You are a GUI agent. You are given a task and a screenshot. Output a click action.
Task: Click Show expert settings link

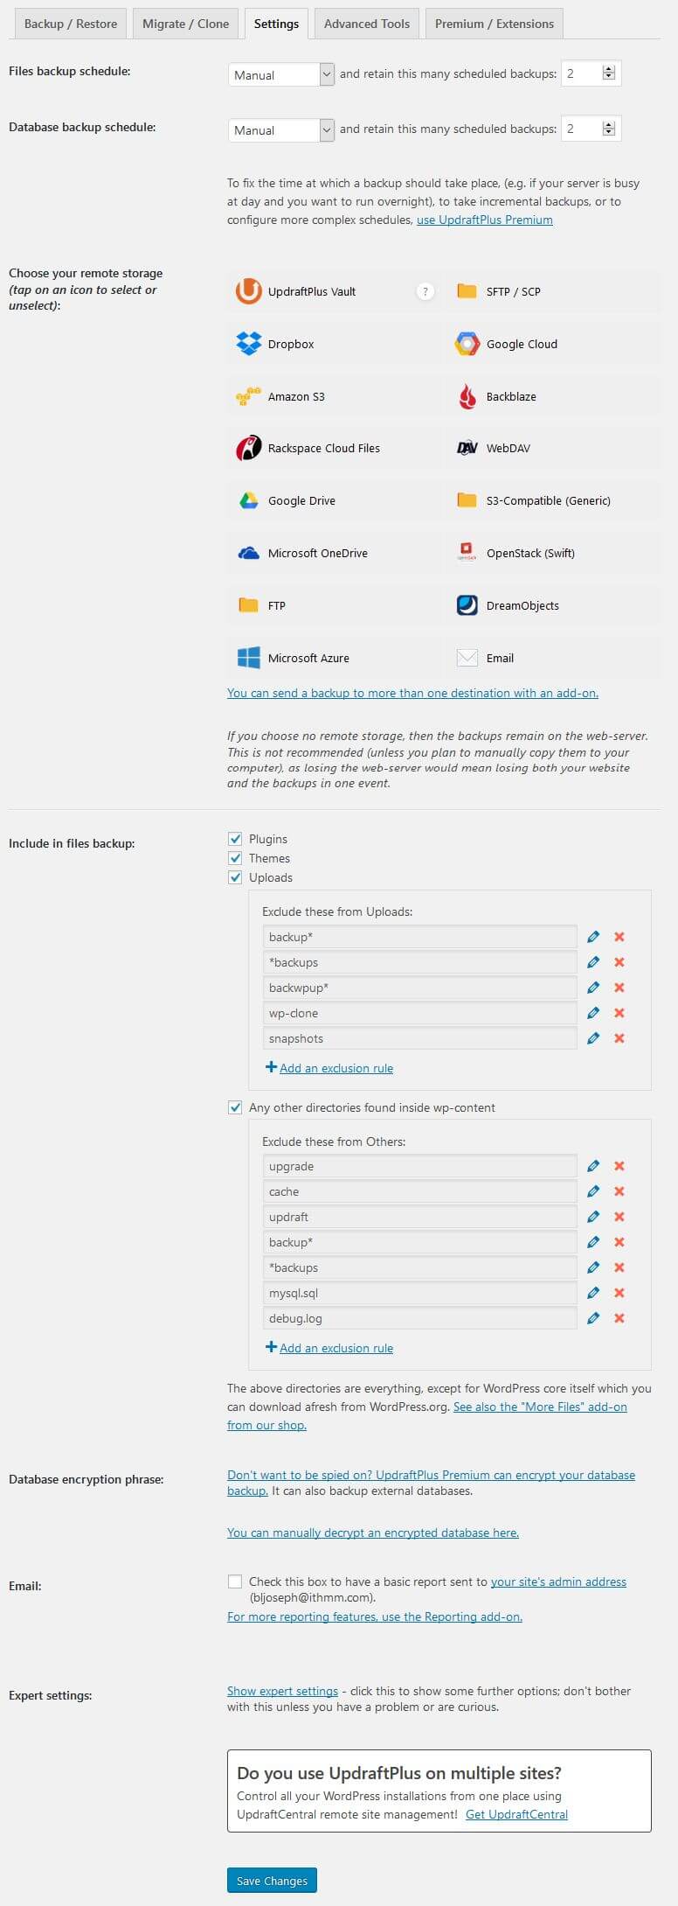pyautogui.click(x=282, y=1691)
